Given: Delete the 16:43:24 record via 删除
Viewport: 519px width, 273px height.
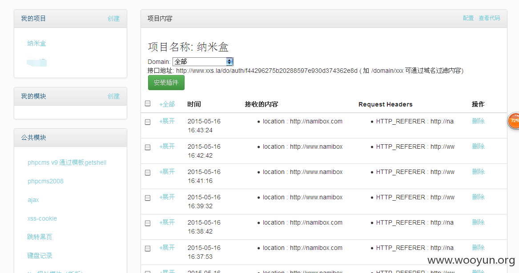Looking at the screenshot, I should point(478,121).
